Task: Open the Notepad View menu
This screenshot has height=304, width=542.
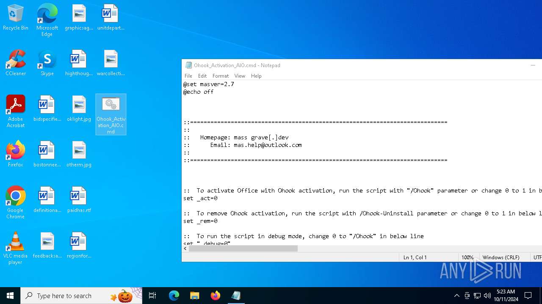Action: coord(240,76)
